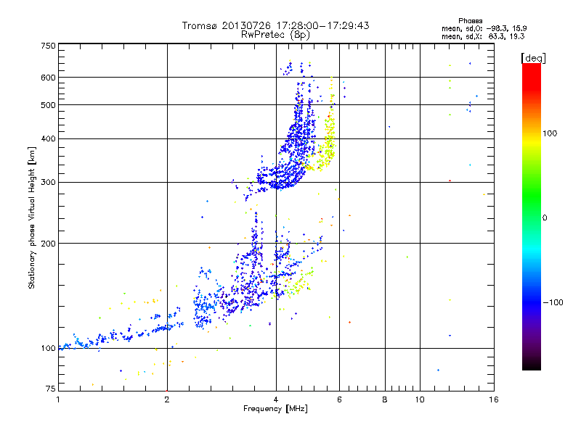Click the x-axis tick label '10'
581x435 pixels.
[x=420, y=399]
